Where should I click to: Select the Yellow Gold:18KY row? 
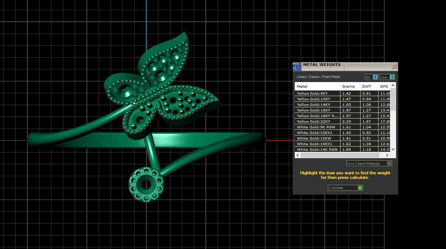tap(343, 110)
